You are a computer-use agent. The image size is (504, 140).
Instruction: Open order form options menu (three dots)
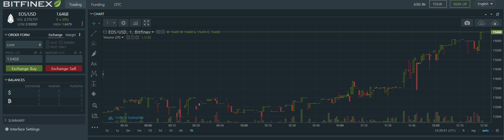[x=80, y=35]
